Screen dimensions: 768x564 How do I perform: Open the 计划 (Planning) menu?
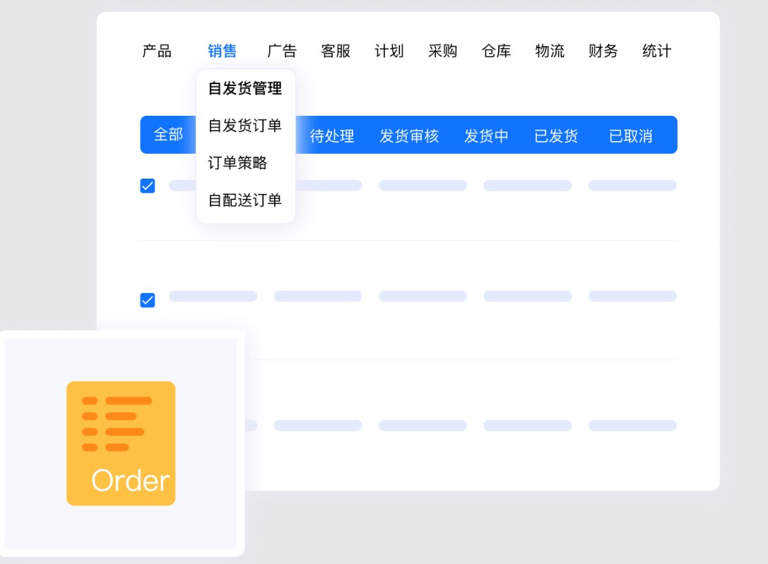tap(389, 50)
